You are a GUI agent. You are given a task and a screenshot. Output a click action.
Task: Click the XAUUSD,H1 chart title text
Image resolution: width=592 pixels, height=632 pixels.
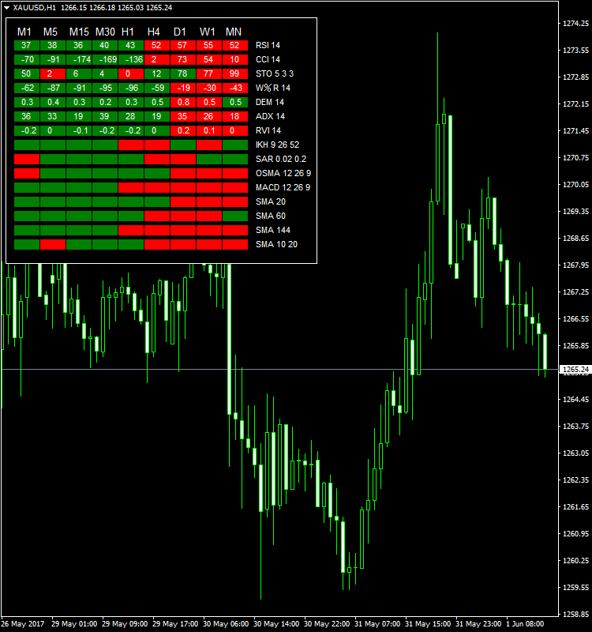click(x=34, y=8)
